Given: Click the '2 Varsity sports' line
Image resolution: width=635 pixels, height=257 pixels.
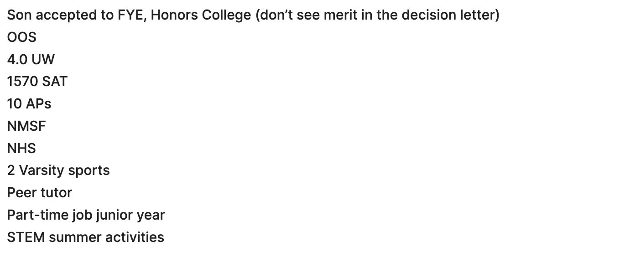Looking at the screenshot, I should coord(58,170).
